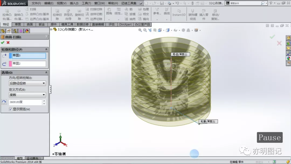This screenshot has width=291, height=164.
Task: Switch to 运动算例1 bottom tab
Action: pos(34,158)
